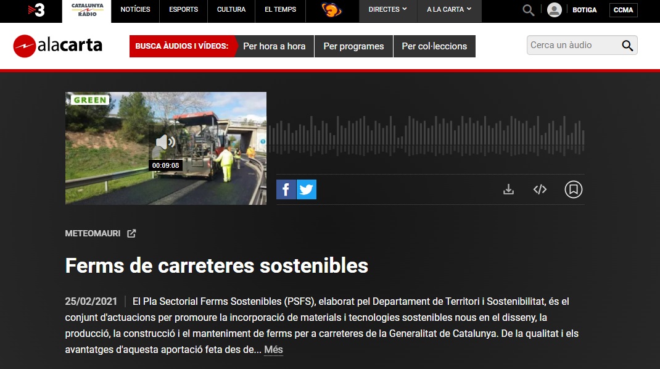Select Per col·leccions filter
Viewport: 660px width, 369px height.
coord(434,46)
